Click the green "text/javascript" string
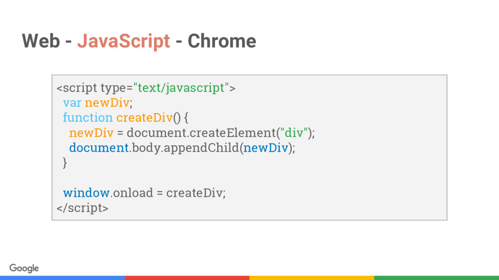Screen dimensions: 499x280 coord(181,87)
